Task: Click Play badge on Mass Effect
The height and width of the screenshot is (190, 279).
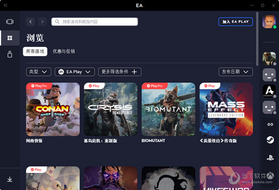Action: point(210,86)
